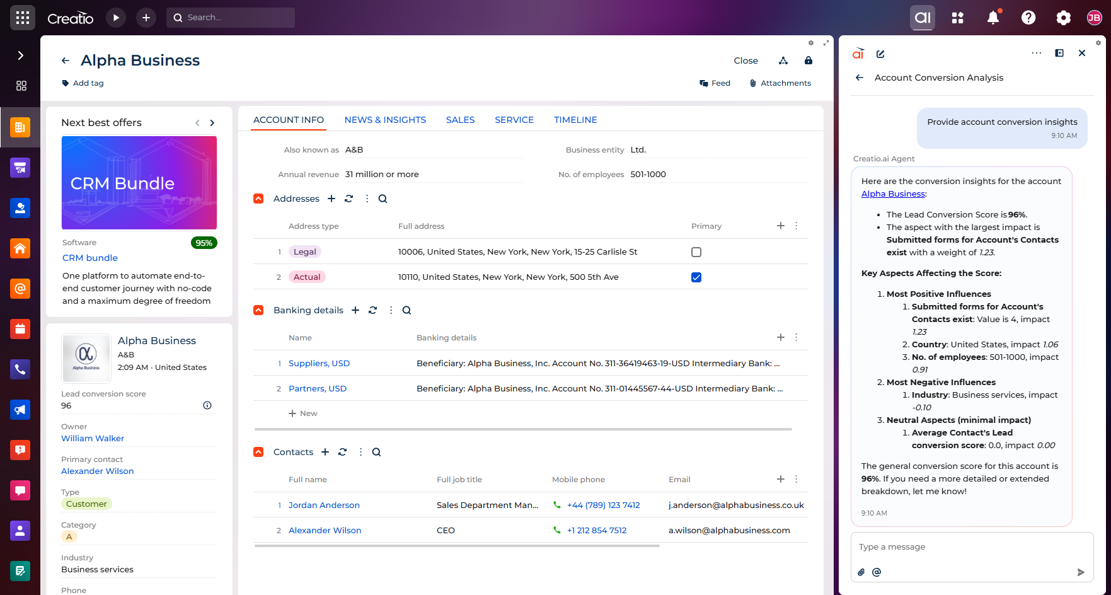The width and height of the screenshot is (1111, 595).
Task: Click the Close button on account page
Action: [745, 61]
